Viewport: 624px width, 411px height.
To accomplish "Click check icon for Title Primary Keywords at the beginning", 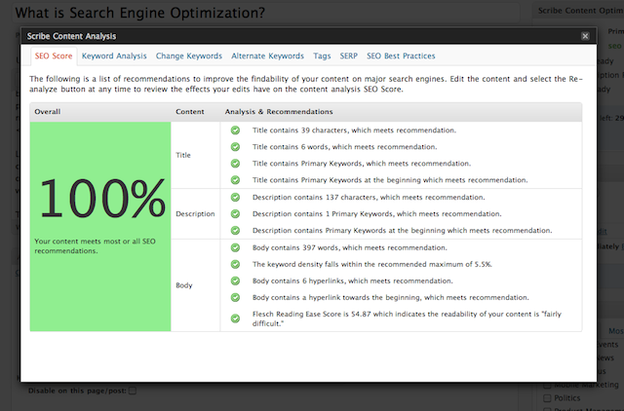I will point(235,180).
